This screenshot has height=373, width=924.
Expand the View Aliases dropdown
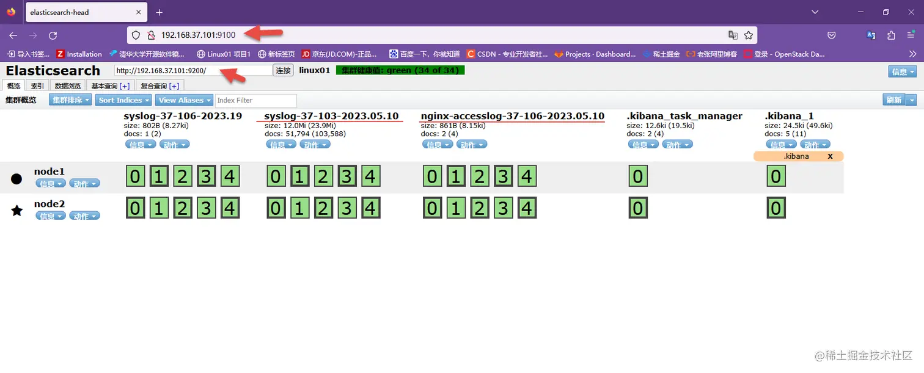pos(184,100)
